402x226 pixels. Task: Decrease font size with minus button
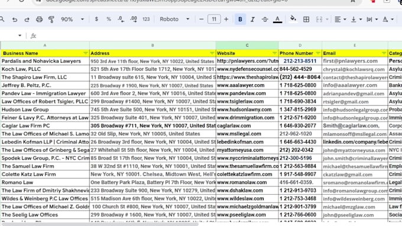(x=201, y=19)
